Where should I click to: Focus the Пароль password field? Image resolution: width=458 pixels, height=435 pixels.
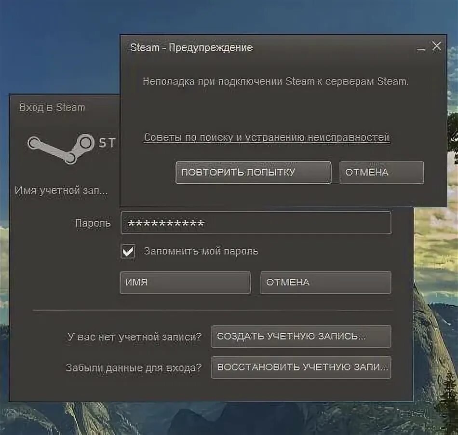click(x=256, y=223)
